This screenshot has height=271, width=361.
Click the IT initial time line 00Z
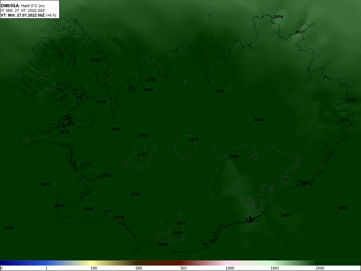coord(22,10)
